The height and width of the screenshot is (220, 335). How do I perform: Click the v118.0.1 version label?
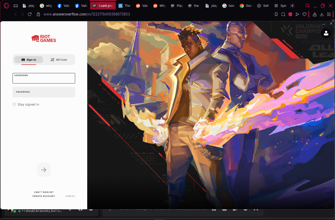[x=70, y=196]
